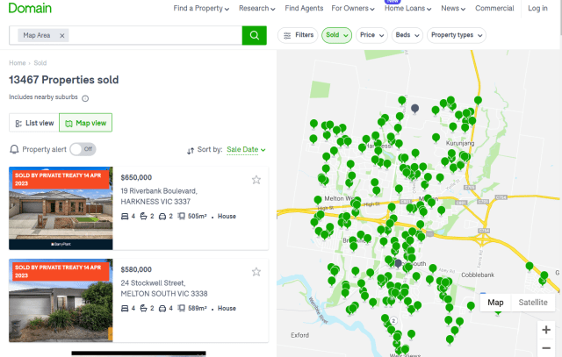Click the land size icon for 24 Stockwell
The width and height of the screenshot is (562, 357).
coord(182,308)
